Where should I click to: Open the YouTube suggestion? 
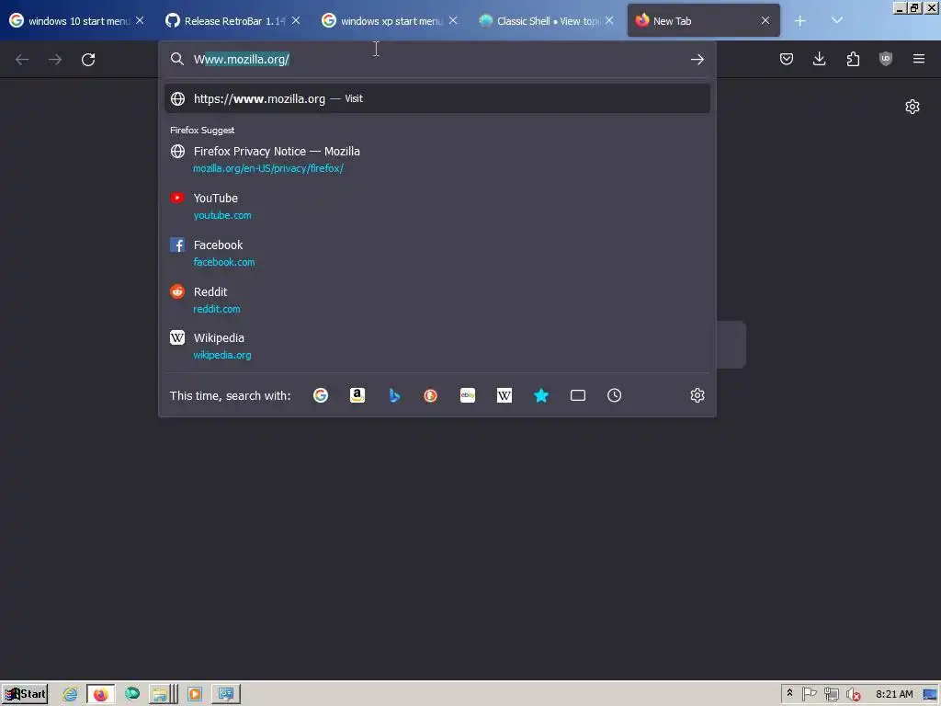click(x=436, y=206)
